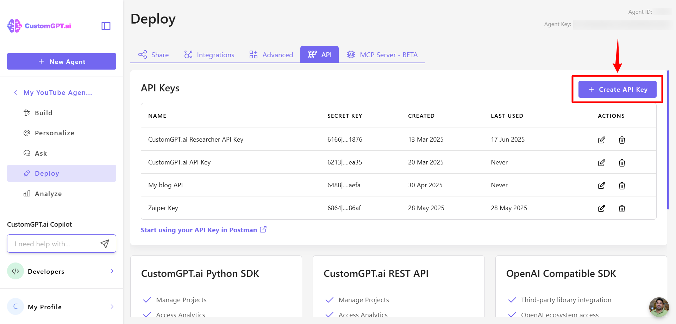The image size is (676, 324).
Task: Click the Developers code icon
Action: point(15,271)
